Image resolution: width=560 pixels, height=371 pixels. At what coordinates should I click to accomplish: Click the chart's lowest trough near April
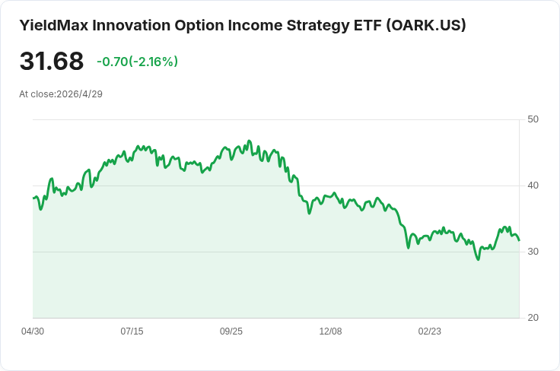(x=479, y=259)
